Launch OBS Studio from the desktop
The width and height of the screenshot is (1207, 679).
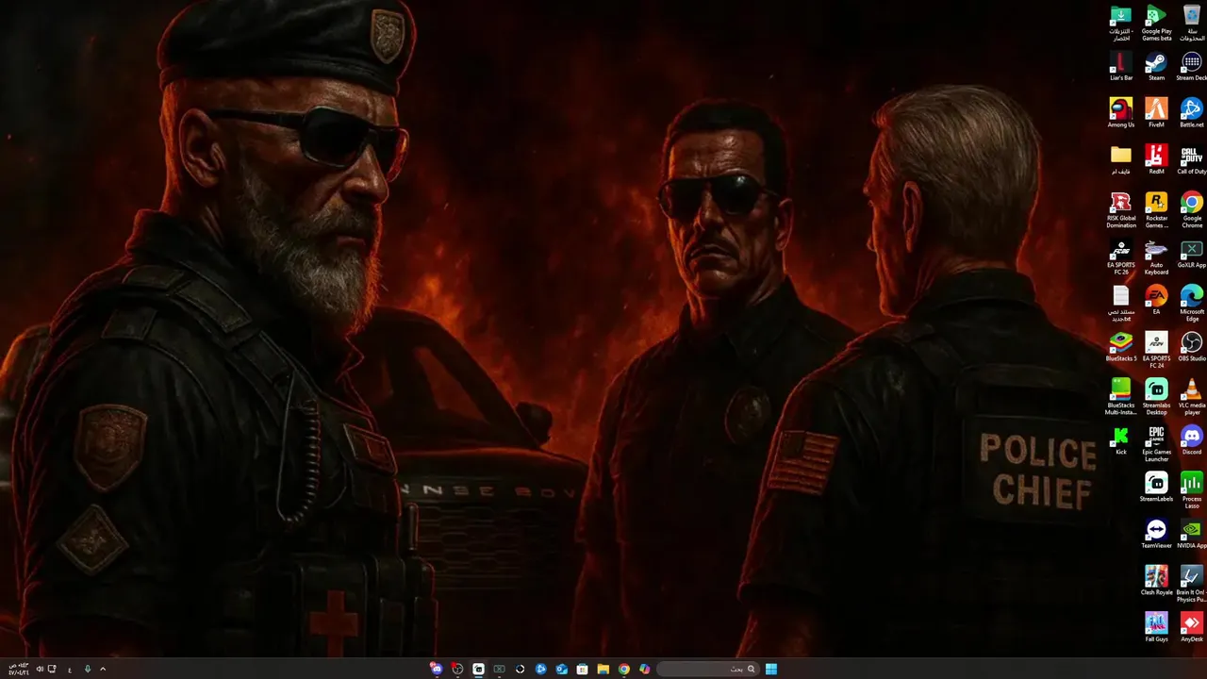point(1192,347)
